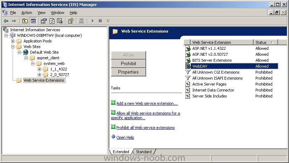The width and height of the screenshot is (289, 163).
Task: Sort by the Status column header
Action: click(266, 42)
